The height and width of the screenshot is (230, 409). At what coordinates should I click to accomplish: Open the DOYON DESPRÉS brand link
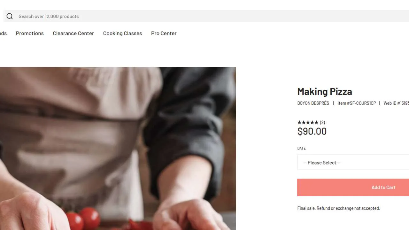[313, 103]
